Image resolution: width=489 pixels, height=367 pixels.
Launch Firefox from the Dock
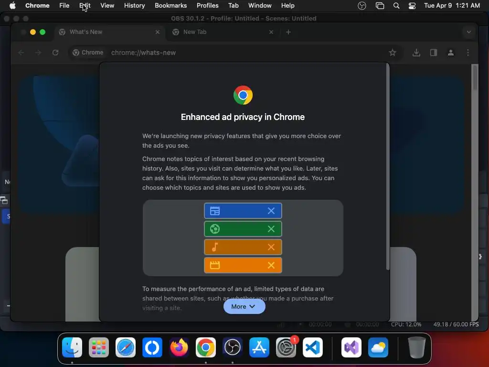pyautogui.click(x=179, y=347)
